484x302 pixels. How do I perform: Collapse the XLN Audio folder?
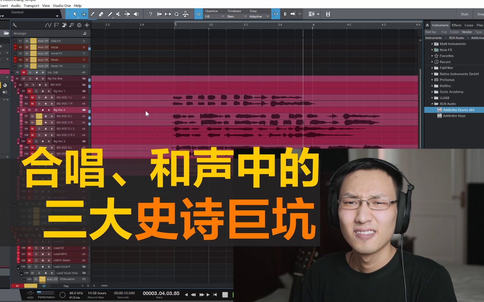coord(432,104)
